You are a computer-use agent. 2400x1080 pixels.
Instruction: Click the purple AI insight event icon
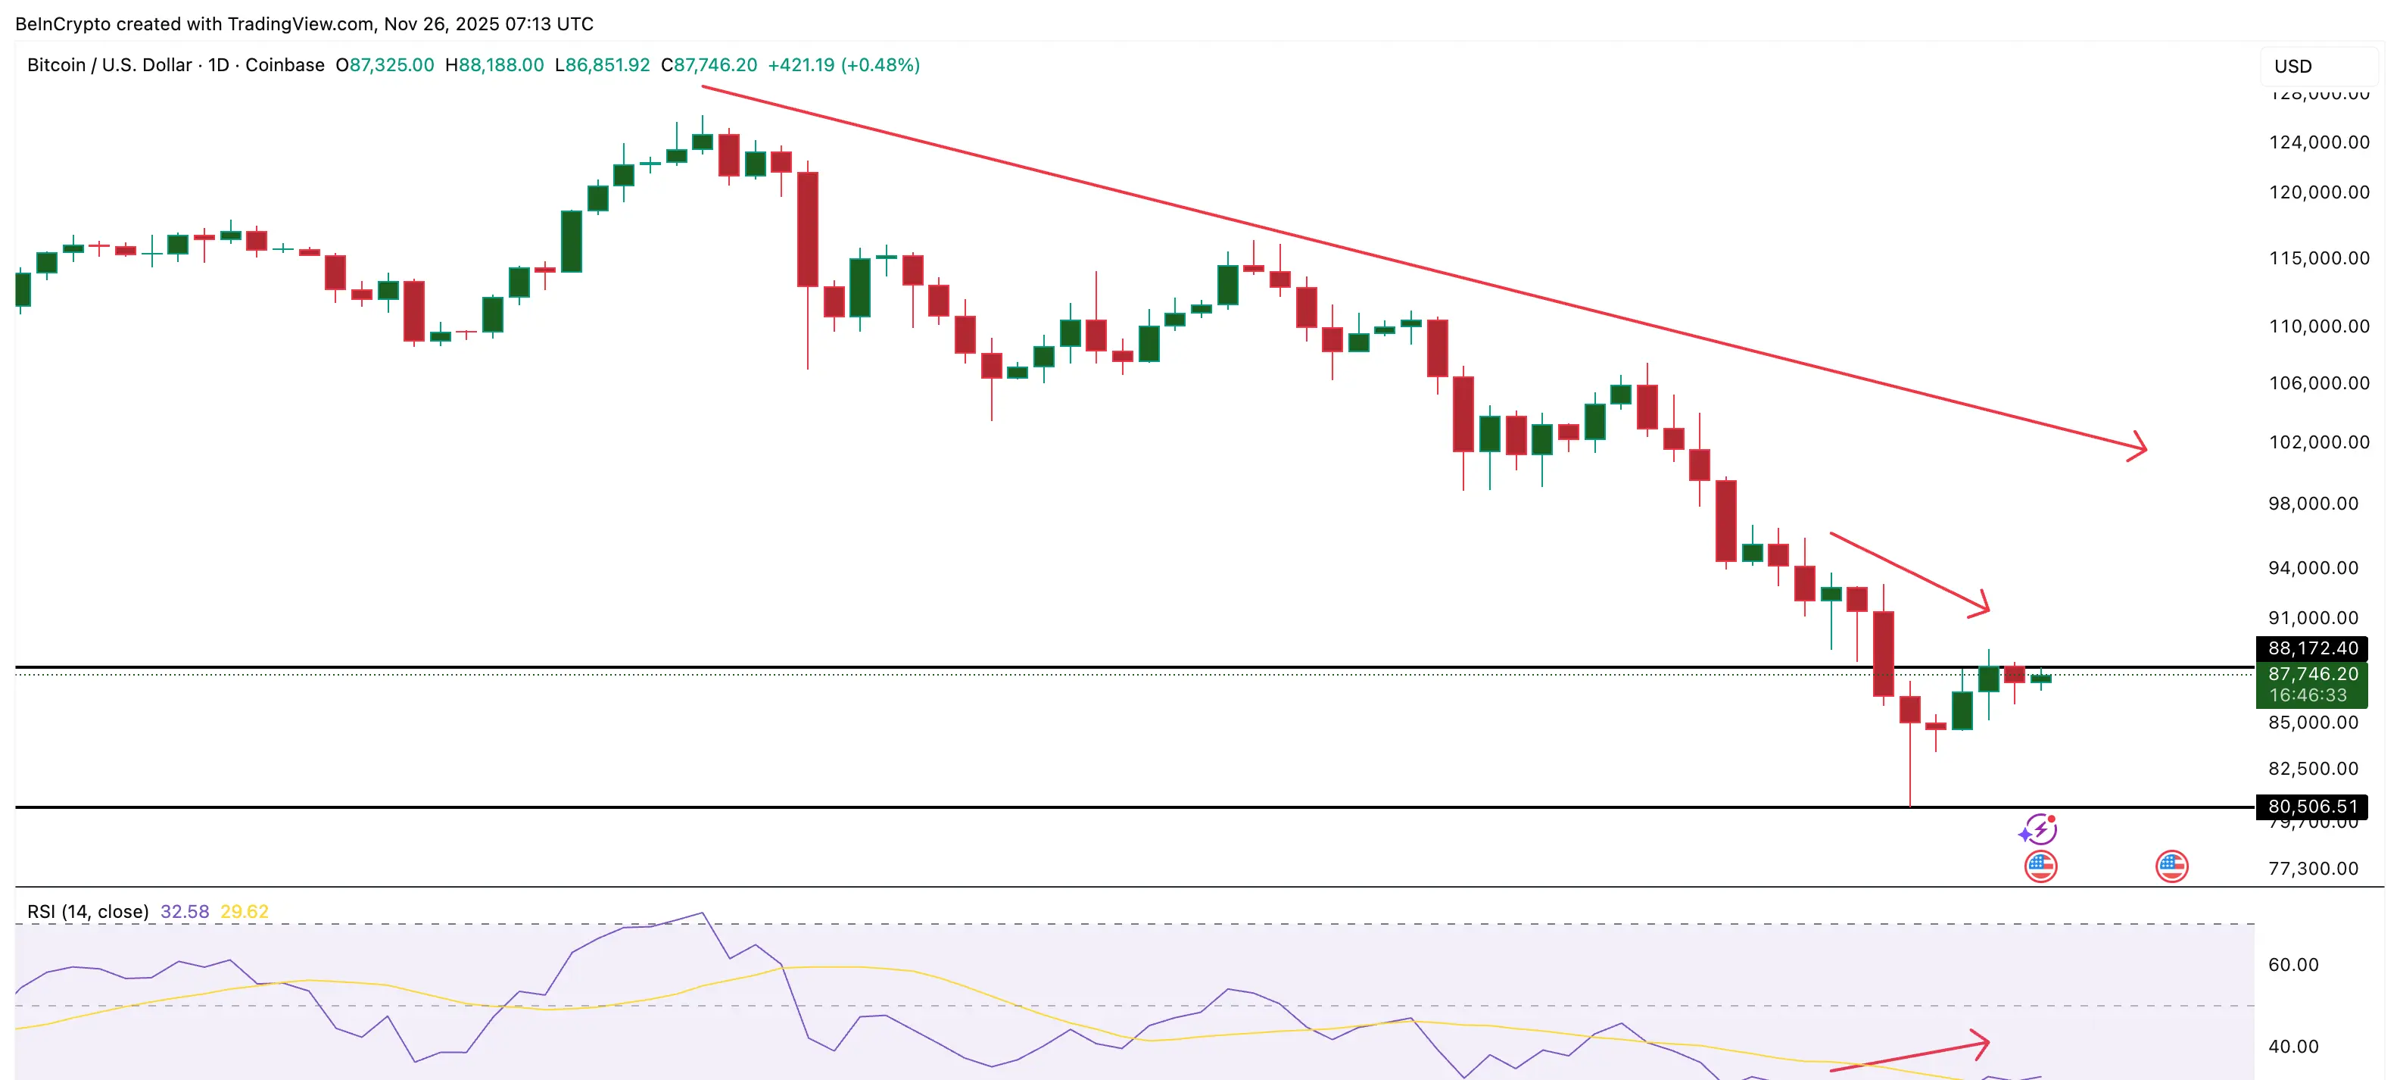[x=2039, y=828]
